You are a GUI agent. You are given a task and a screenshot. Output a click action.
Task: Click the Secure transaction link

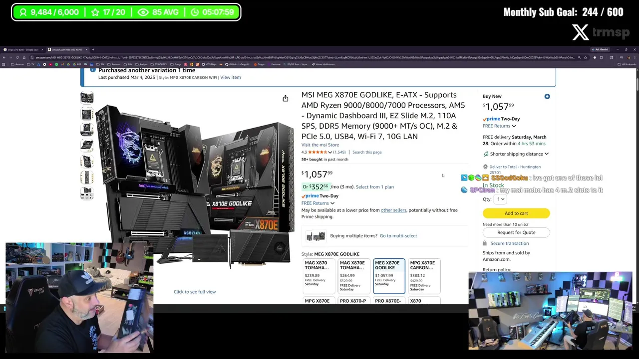(510, 243)
